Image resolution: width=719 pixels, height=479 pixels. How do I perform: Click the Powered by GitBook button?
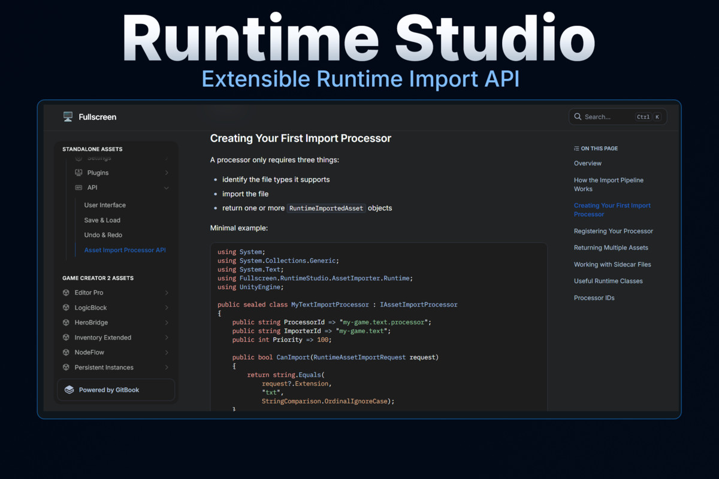[116, 390]
